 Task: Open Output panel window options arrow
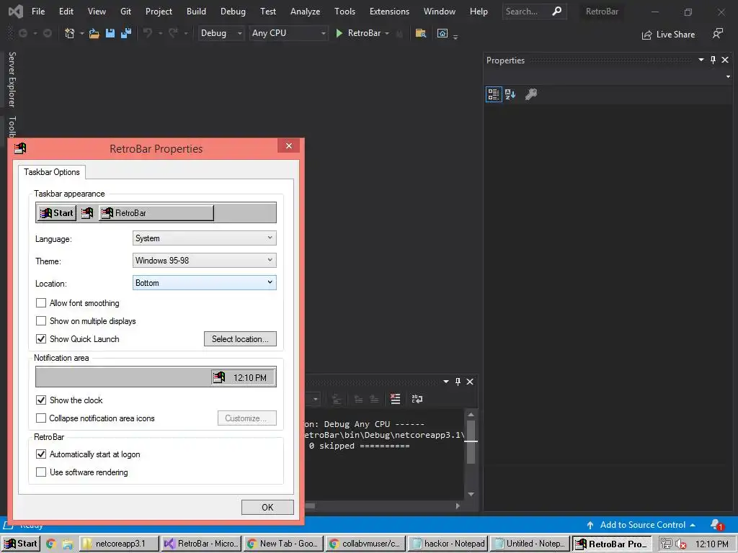(445, 382)
